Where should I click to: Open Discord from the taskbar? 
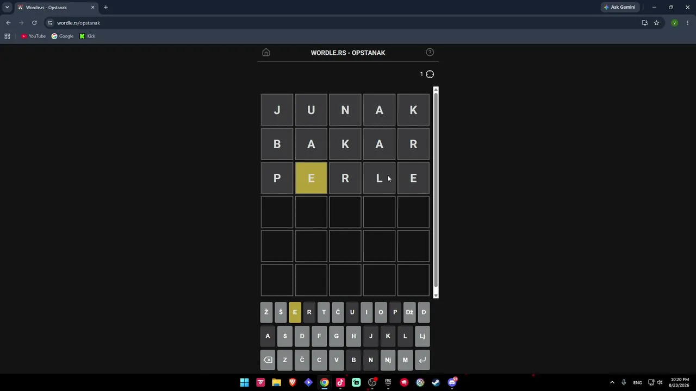point(452,382)
